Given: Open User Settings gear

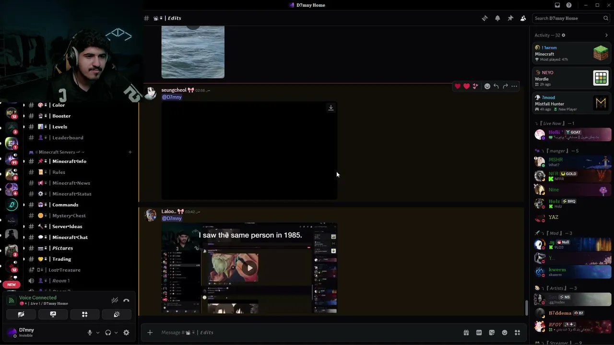Looking at the screenshot, I should (126, 333).
